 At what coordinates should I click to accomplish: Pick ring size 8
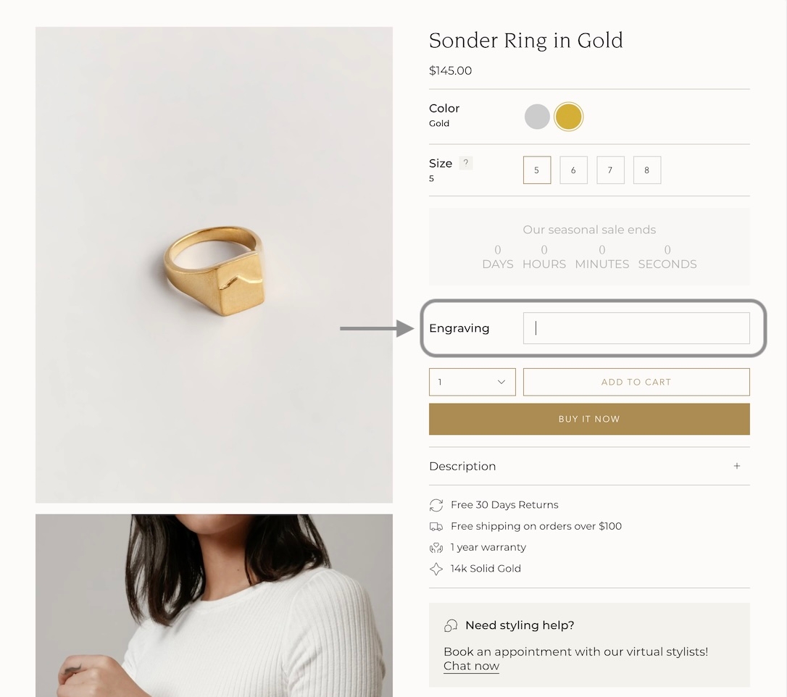[646, 170]
